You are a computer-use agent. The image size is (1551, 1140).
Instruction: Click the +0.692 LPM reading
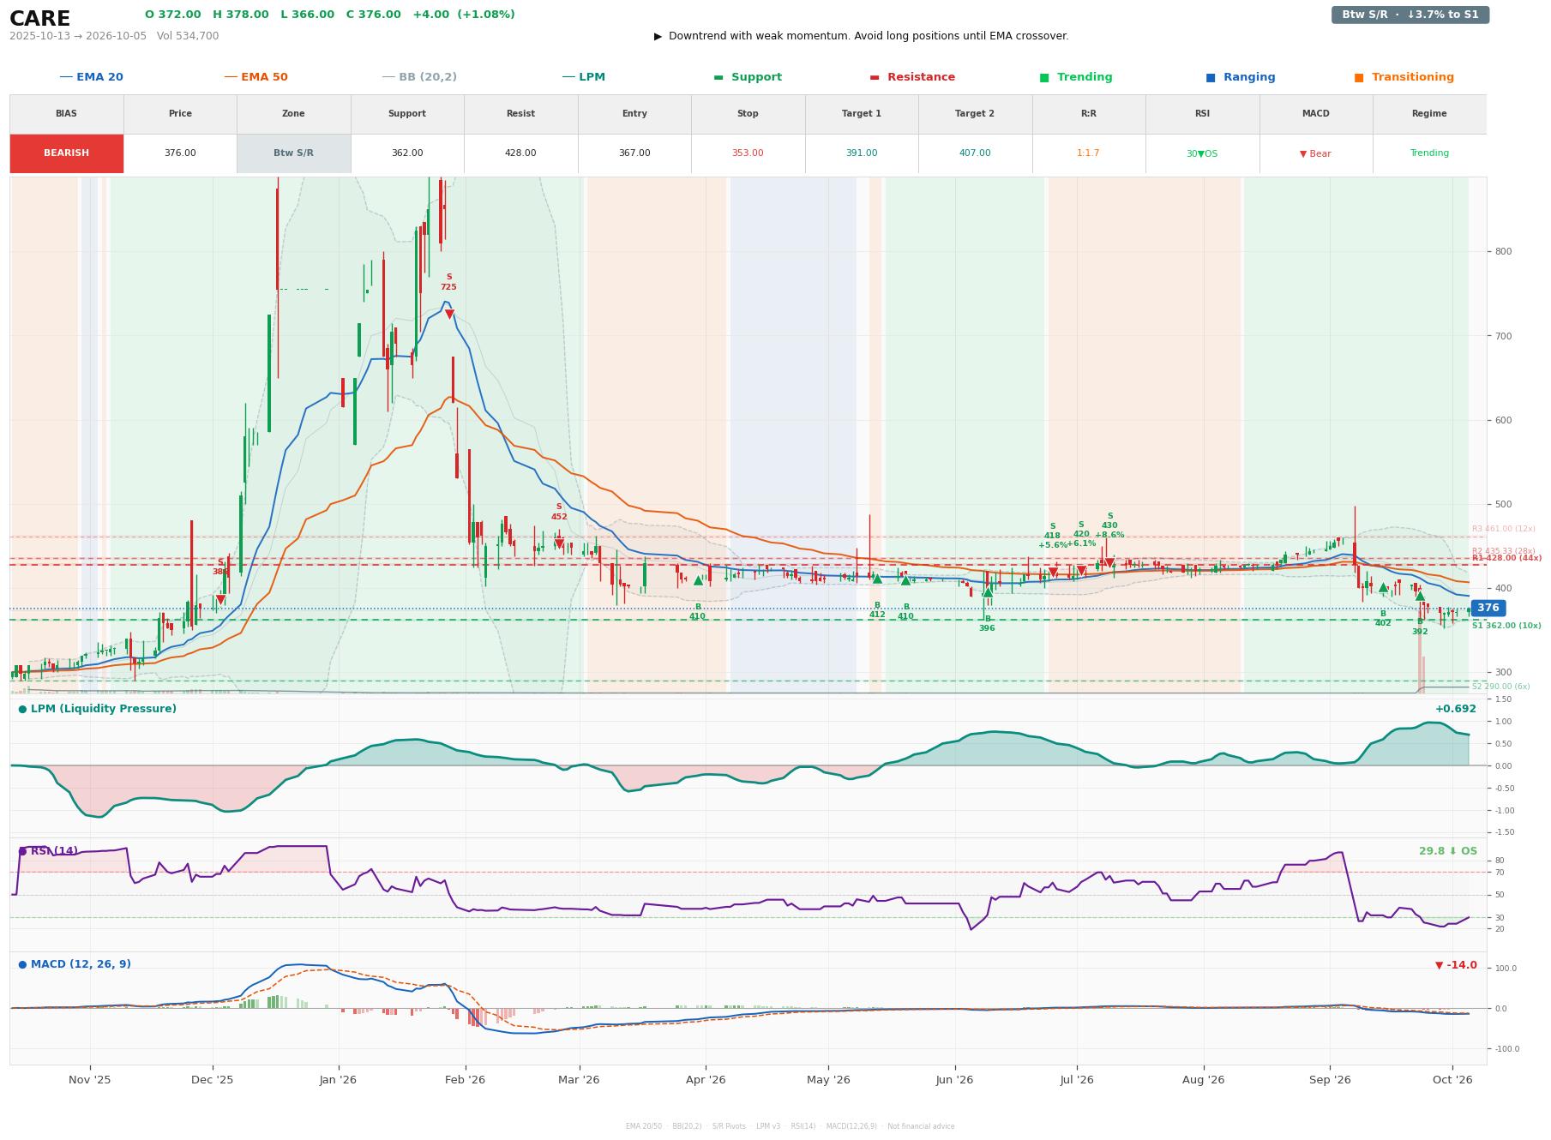pos(1456,709)
